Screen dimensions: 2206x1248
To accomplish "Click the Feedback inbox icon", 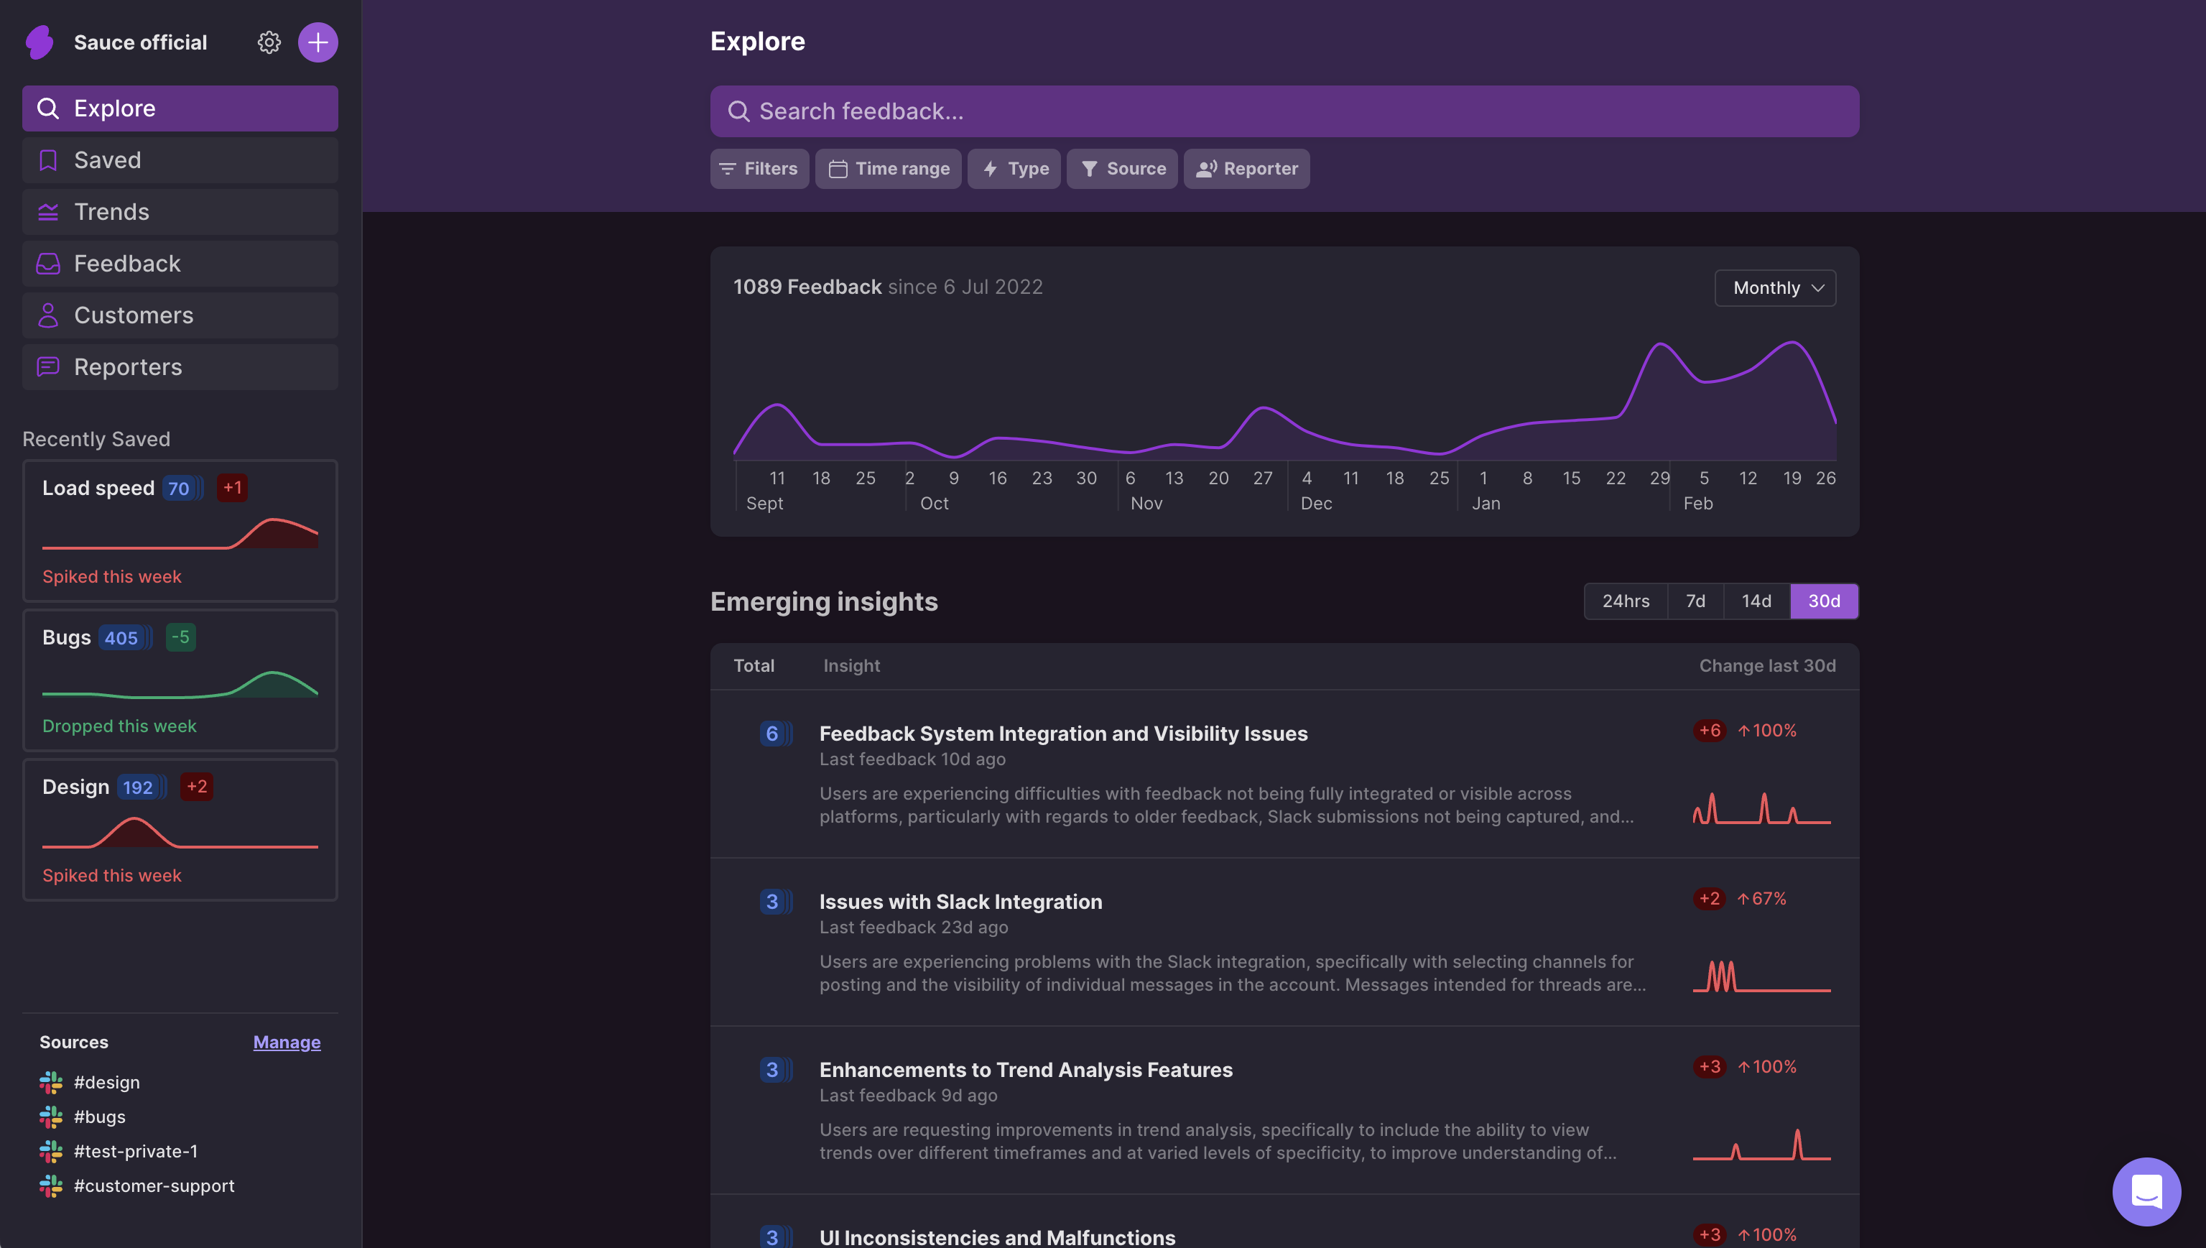I will pos(48,263).
